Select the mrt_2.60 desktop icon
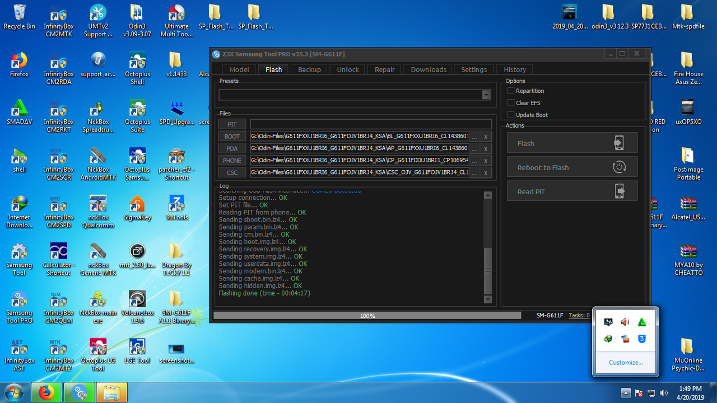This screenshot has height=403, width=717. coord(137,255)
